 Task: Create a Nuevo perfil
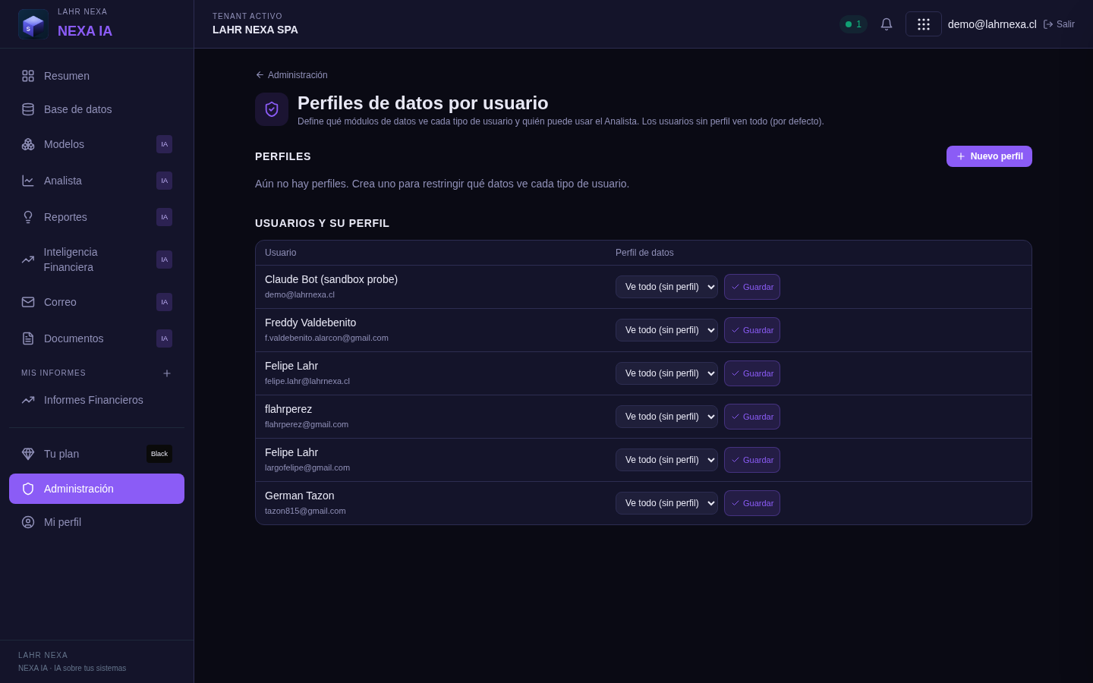tap(989, 156)
